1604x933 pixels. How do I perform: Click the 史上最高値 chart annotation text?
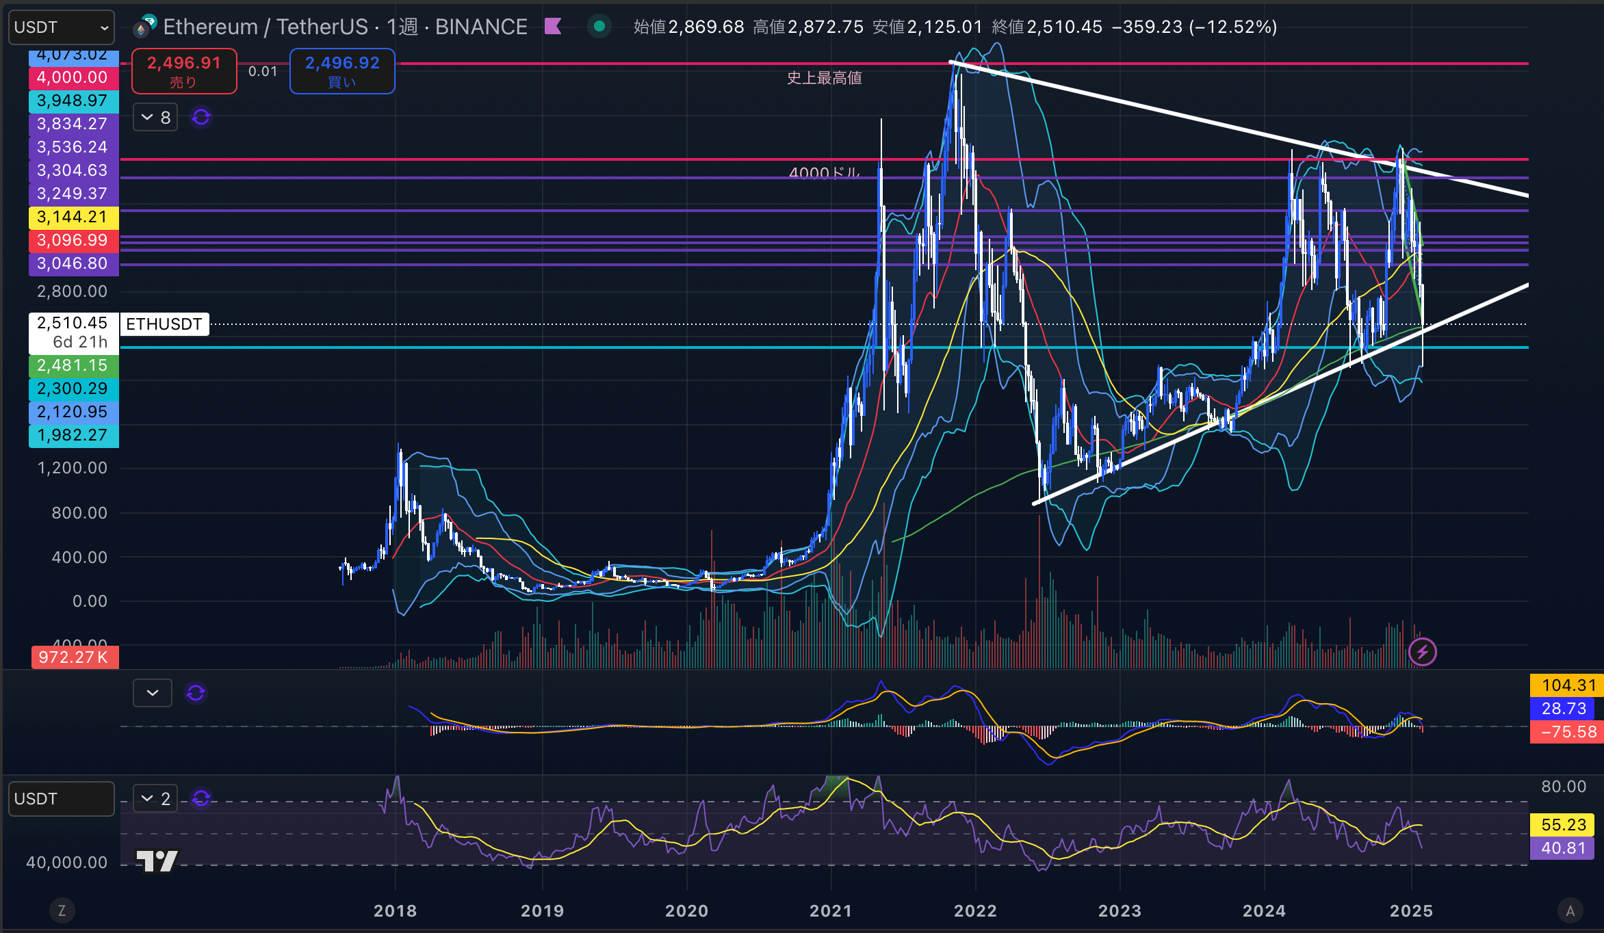pos(825,78)
